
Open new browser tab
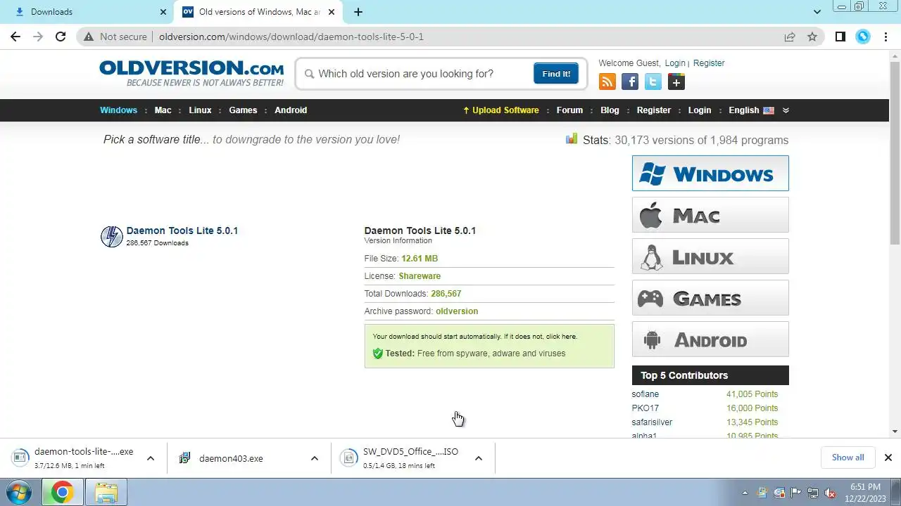358,12
